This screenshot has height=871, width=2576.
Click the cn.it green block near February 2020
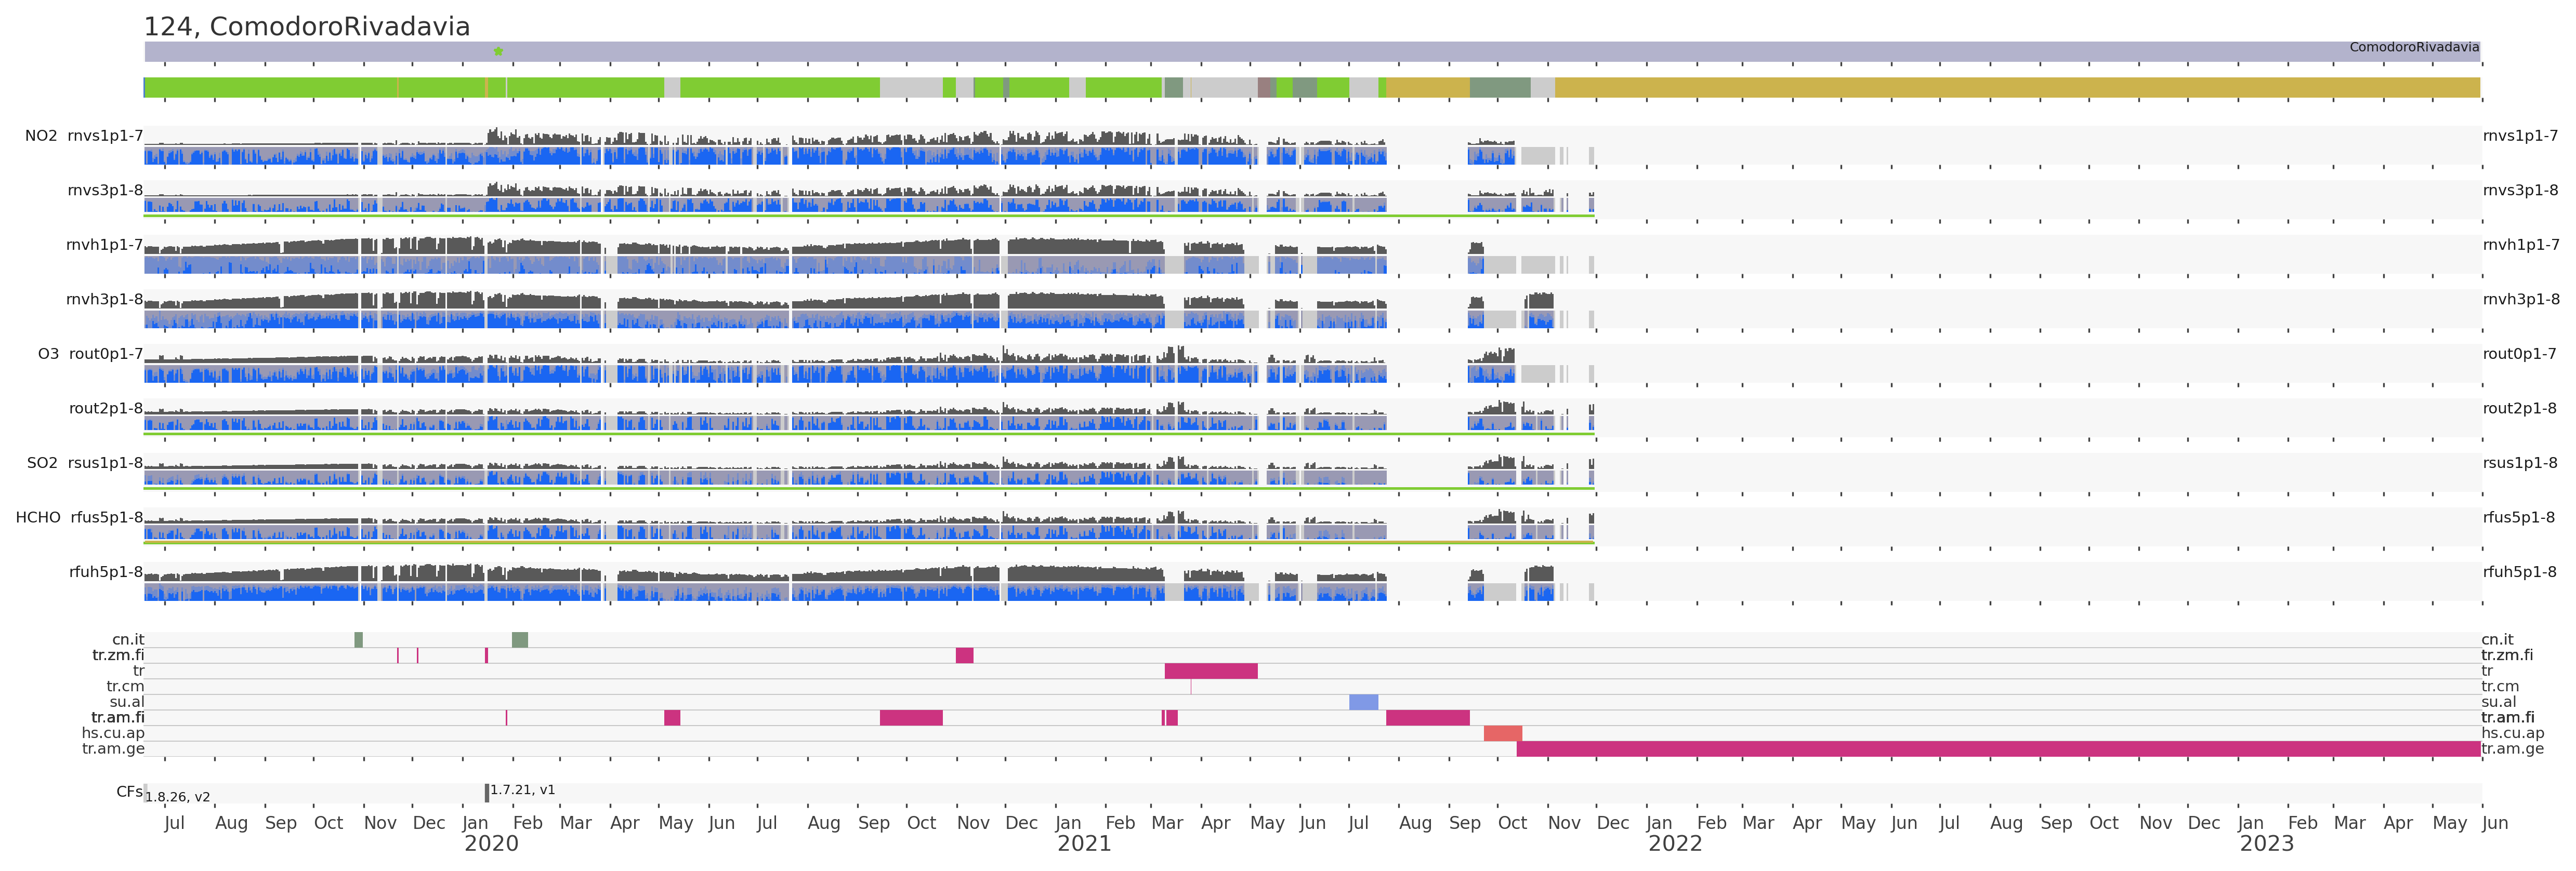click(520, 640)
